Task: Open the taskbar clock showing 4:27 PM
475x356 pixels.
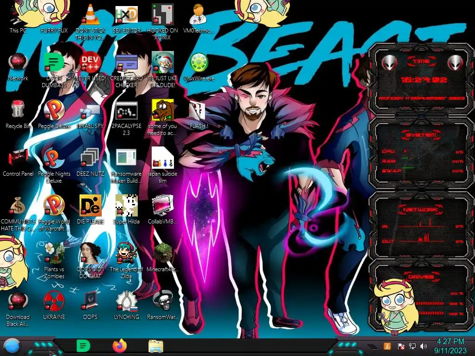Action: pyautogui.click(x=450, y=346)
